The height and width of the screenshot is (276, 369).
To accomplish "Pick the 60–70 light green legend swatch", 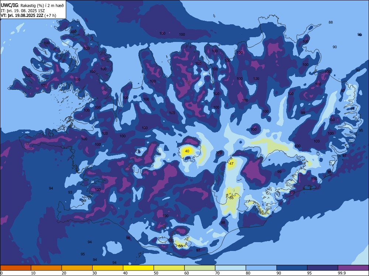I will pyautogui.click(x=200, y=268).
